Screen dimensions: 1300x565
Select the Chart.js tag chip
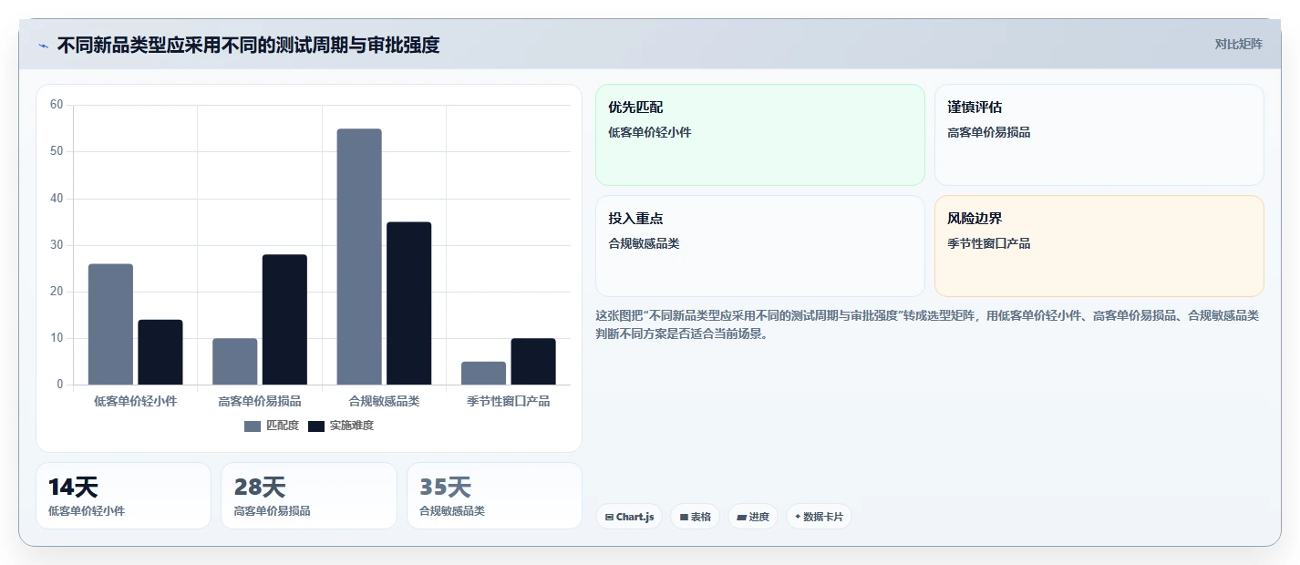(x=629, y=517)
